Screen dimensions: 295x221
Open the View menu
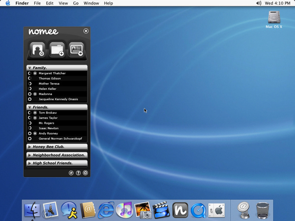tap(63, 3)
